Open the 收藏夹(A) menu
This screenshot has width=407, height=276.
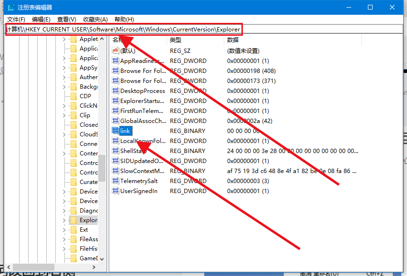point(95,20)
